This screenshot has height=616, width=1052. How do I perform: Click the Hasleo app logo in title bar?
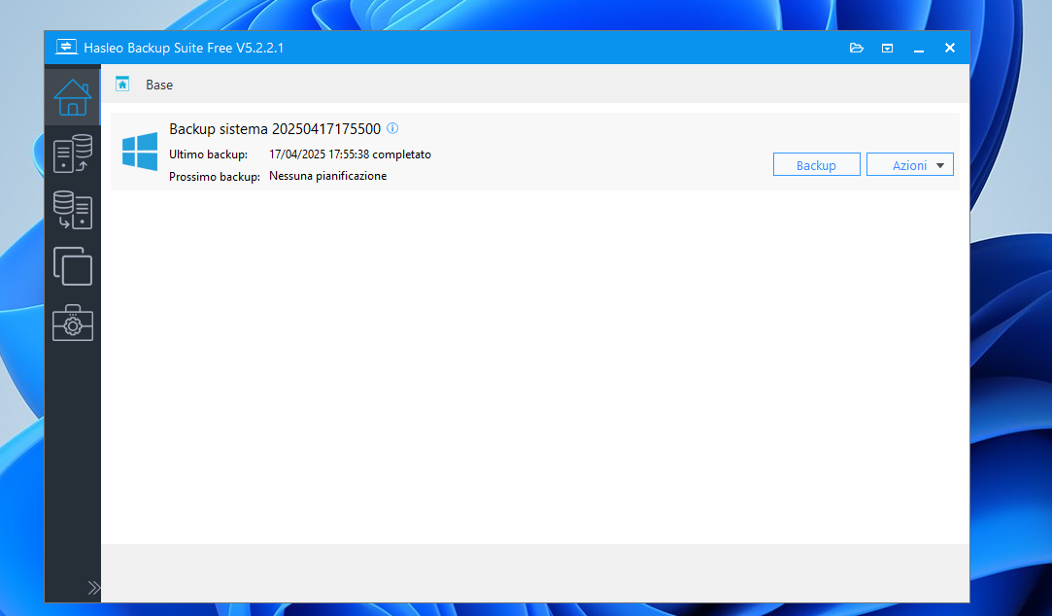[66, 47]
